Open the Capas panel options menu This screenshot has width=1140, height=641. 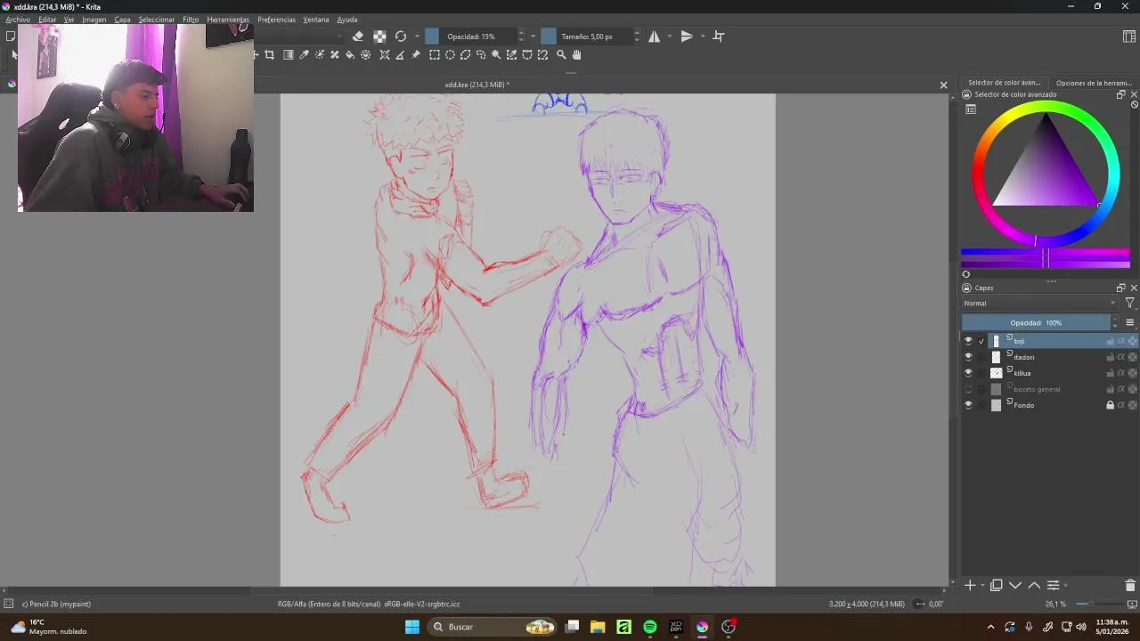click(1130, 322)
